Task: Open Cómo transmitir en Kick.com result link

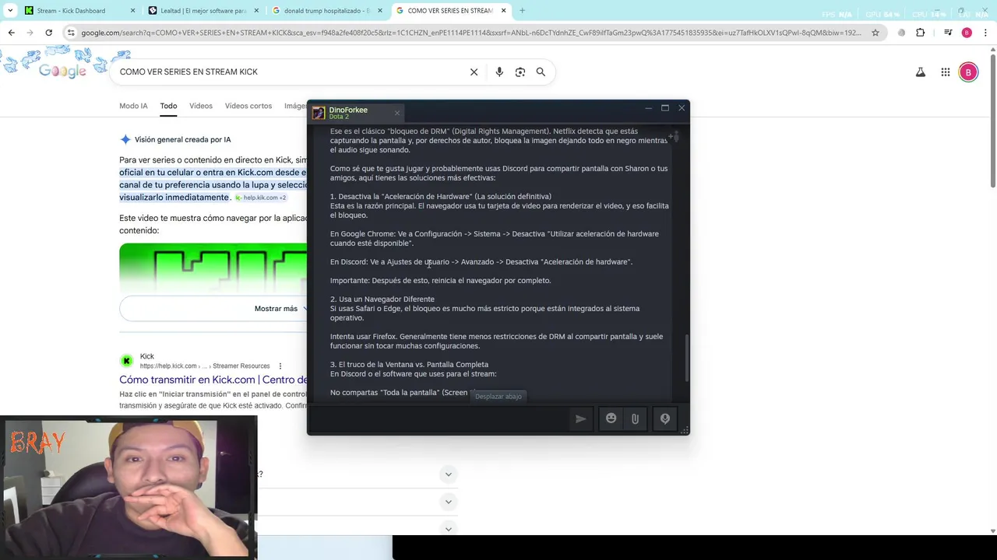Action: pos(213,380)
